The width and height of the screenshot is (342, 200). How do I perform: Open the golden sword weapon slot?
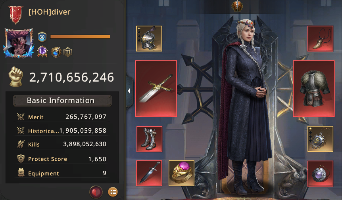[x=156, y=89]
